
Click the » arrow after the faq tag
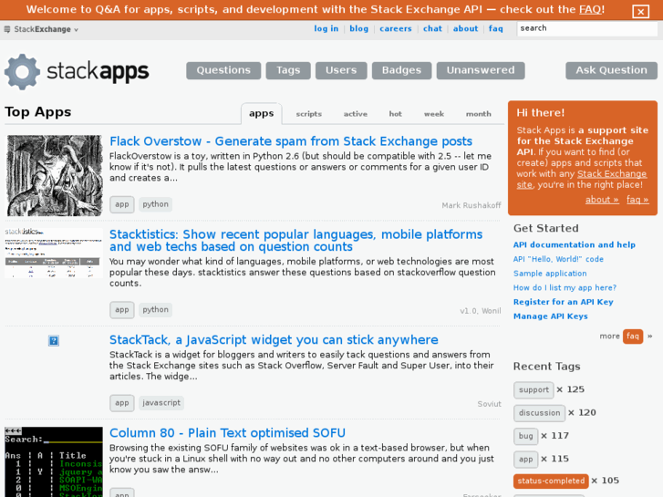(x=649, y=337)
